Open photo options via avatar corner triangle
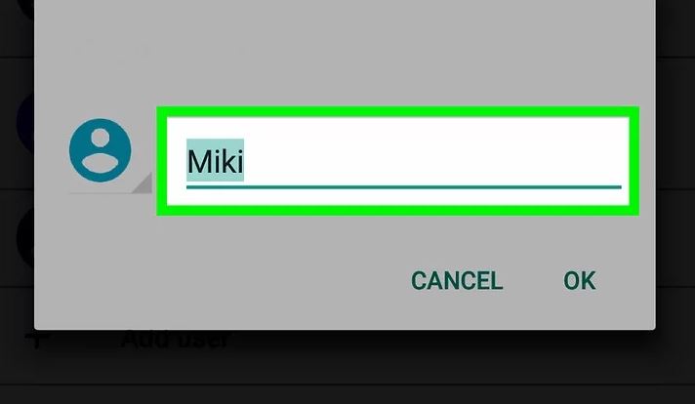695x404 pixels. 143,183
